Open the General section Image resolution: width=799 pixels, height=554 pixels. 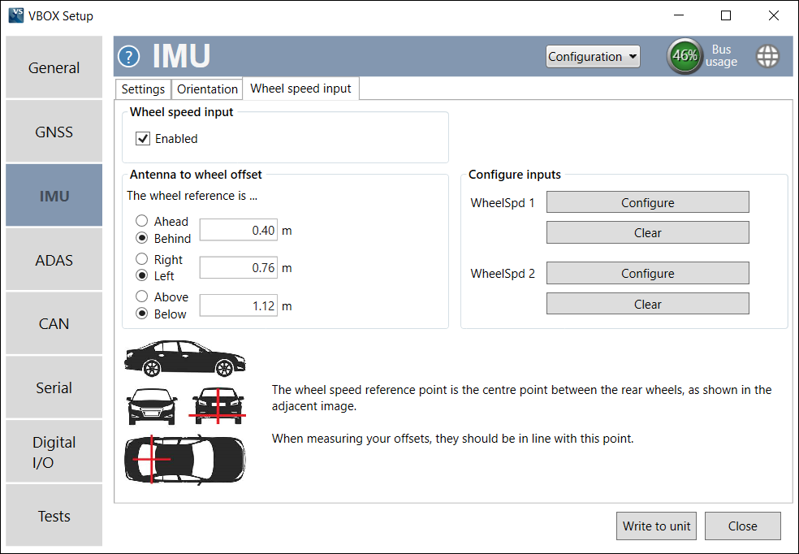[x=54, y=67]
